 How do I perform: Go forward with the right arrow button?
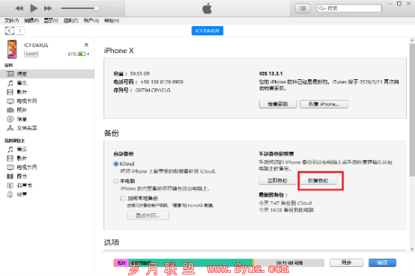click(x=19, y=31)
